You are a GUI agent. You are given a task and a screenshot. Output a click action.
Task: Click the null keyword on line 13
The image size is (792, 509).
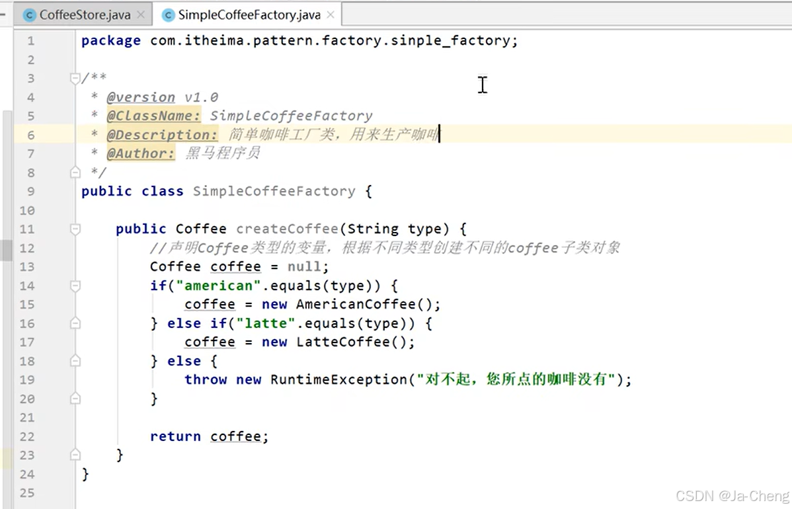pos(304,266)
